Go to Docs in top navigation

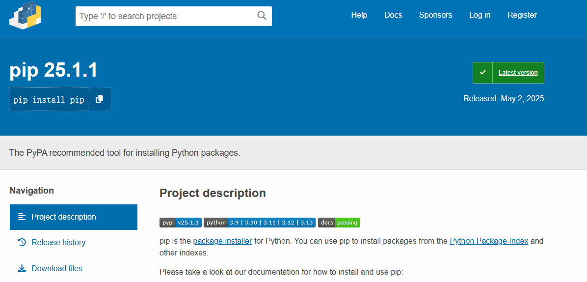click(x=393, y=15)
